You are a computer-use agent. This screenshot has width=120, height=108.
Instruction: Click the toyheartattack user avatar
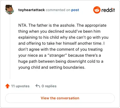(10, 10)
